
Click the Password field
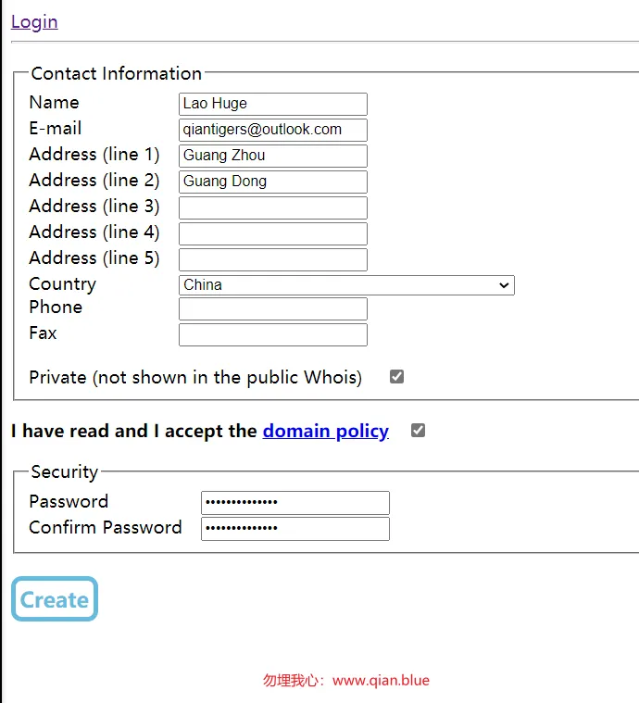coord(295,503)
